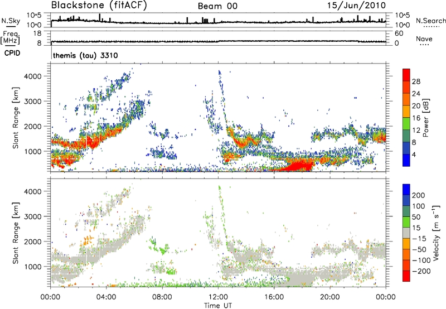Click '4000' tick on the power panel axis

33,76
